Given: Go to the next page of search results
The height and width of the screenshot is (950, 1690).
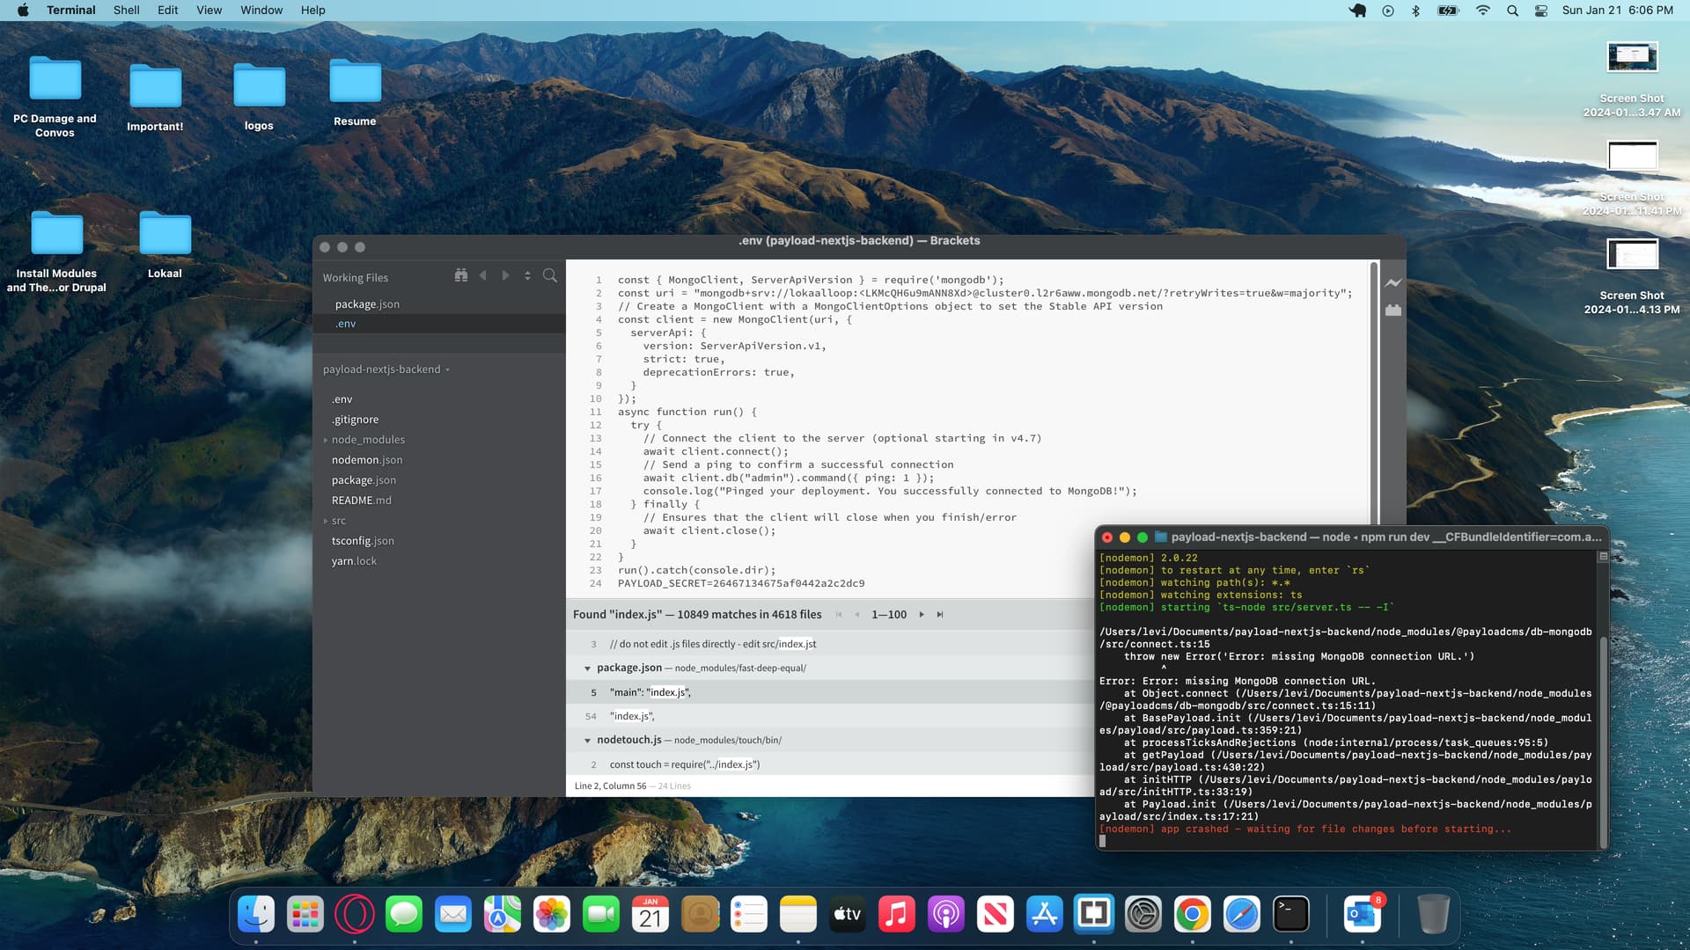Looking at the screenshot, I should click(922, 615).
